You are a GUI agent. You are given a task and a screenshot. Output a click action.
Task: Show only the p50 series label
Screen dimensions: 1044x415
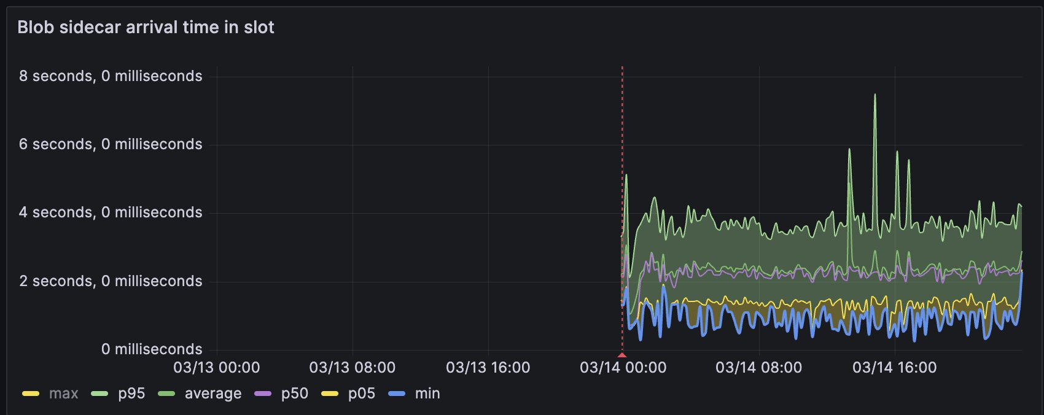point(294,394)
